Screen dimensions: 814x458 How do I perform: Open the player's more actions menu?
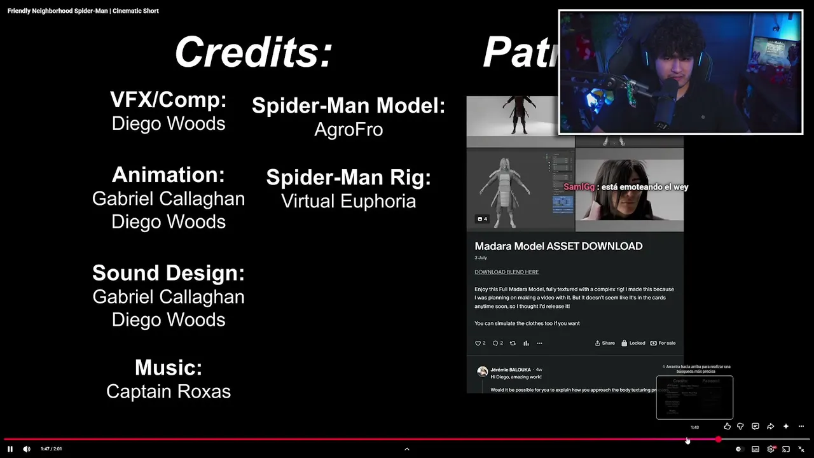click(x=801, y=426)
